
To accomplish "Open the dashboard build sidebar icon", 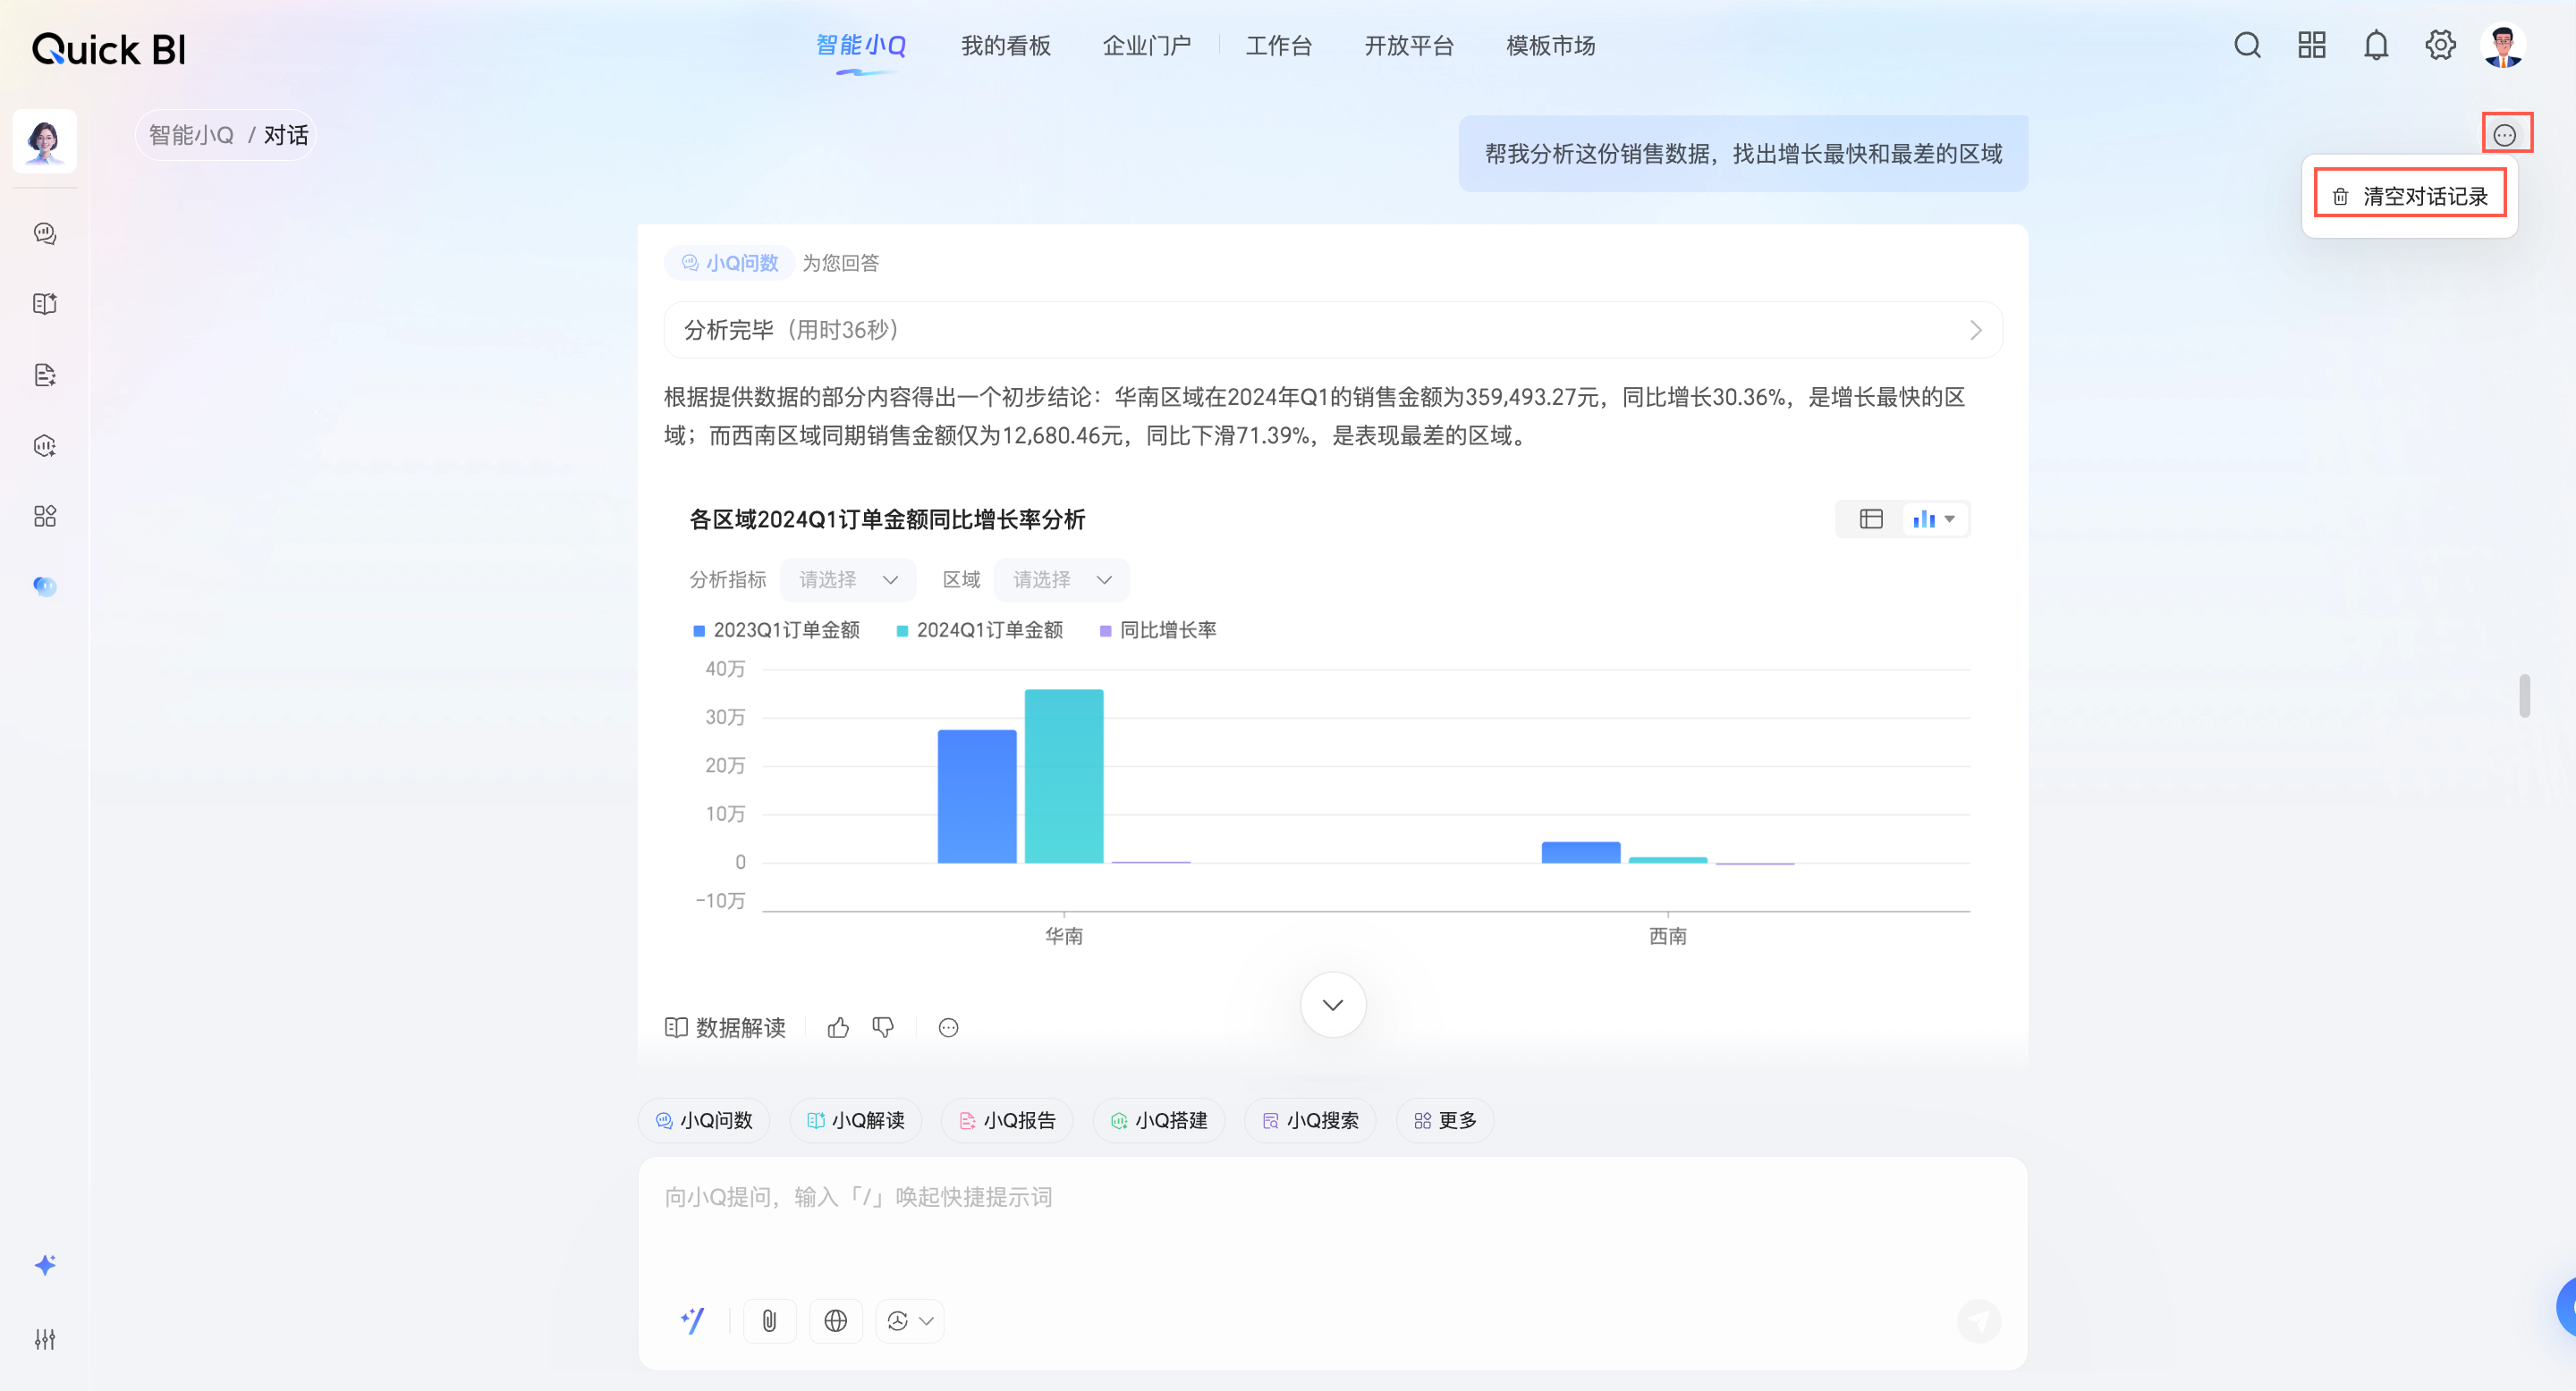I will (x=45, y=446).
